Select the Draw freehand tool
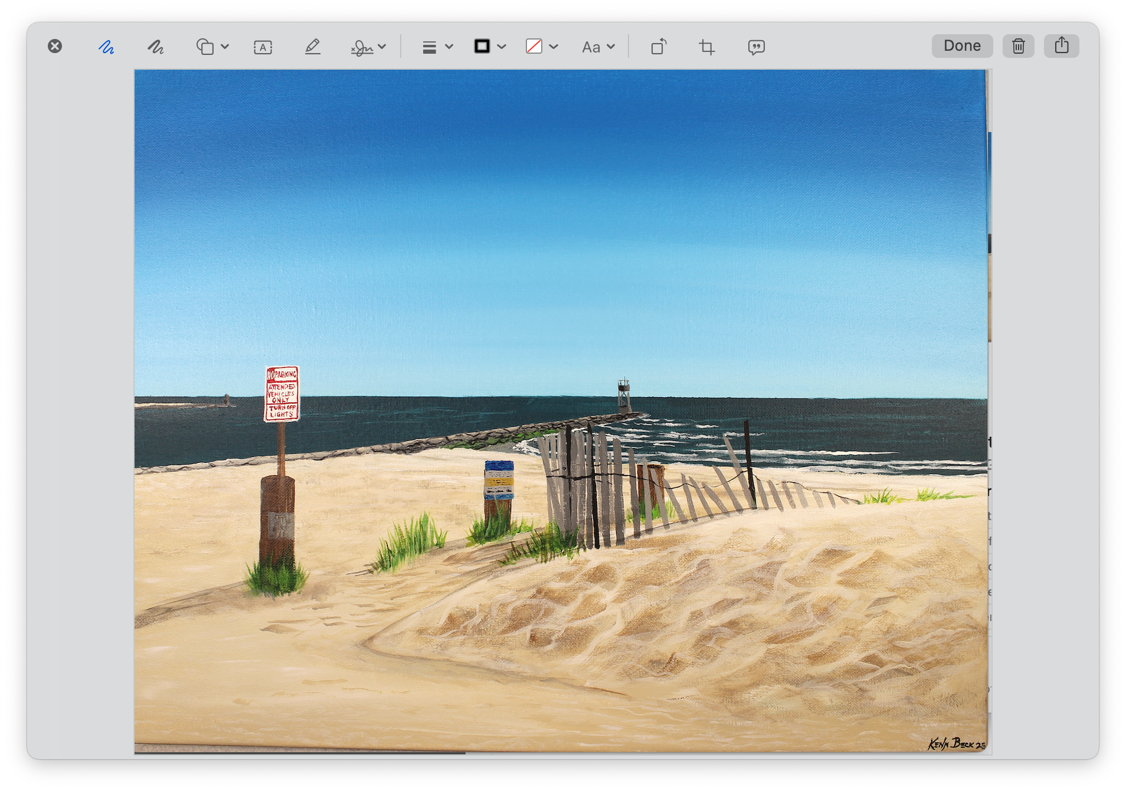The height and width of the screenshot is (791, 1126). (x=156, y=47)
